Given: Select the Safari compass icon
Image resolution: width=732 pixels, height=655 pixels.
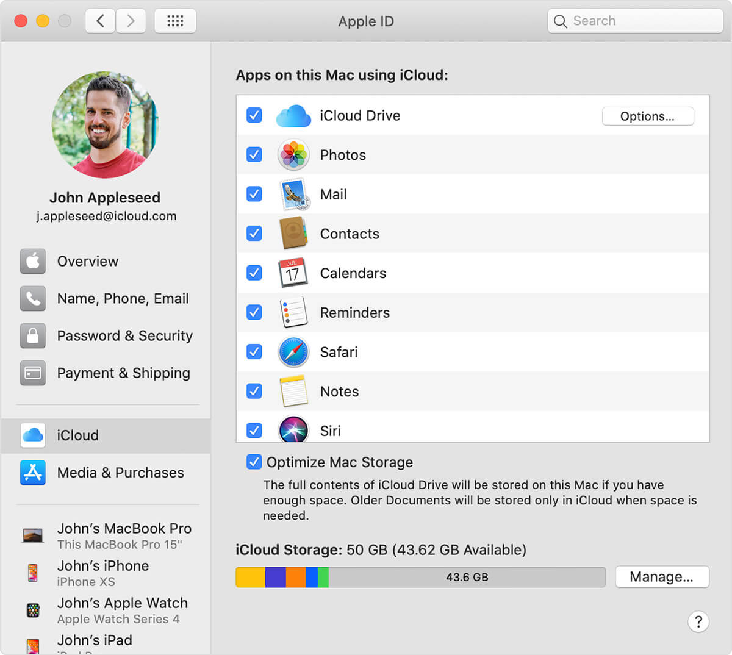Looking at the screenshot, I should coord(293,352).
